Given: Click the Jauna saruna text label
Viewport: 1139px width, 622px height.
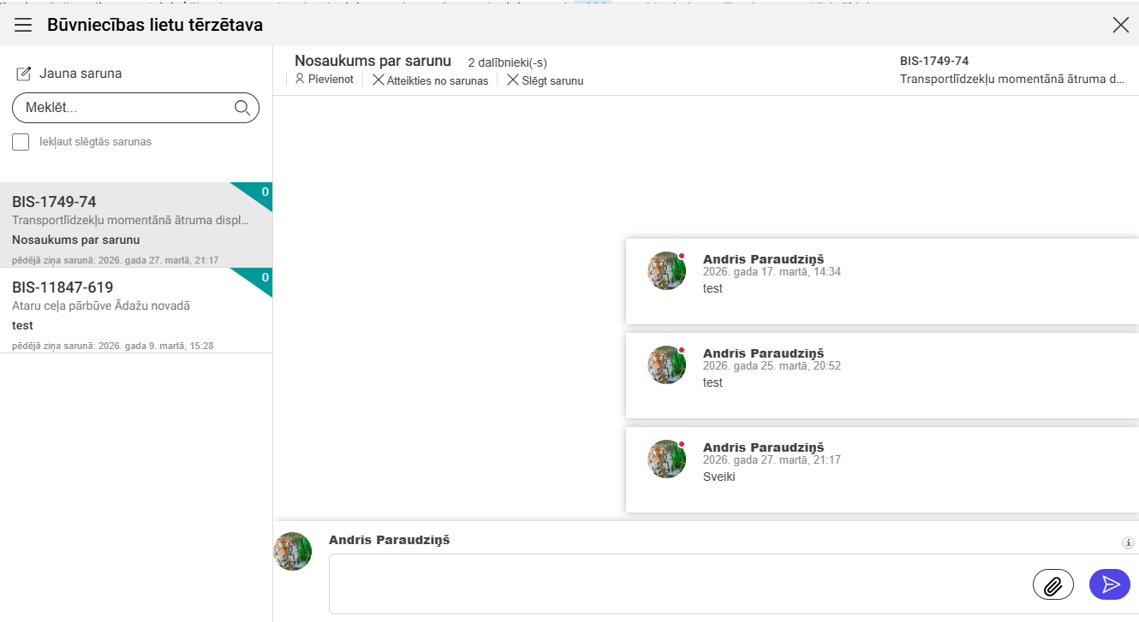Looking at the screenshot, I should [81, 74].
